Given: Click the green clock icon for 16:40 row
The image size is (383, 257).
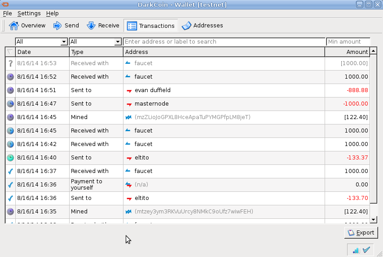Looking at the screenshot, I should click(10, 157).
